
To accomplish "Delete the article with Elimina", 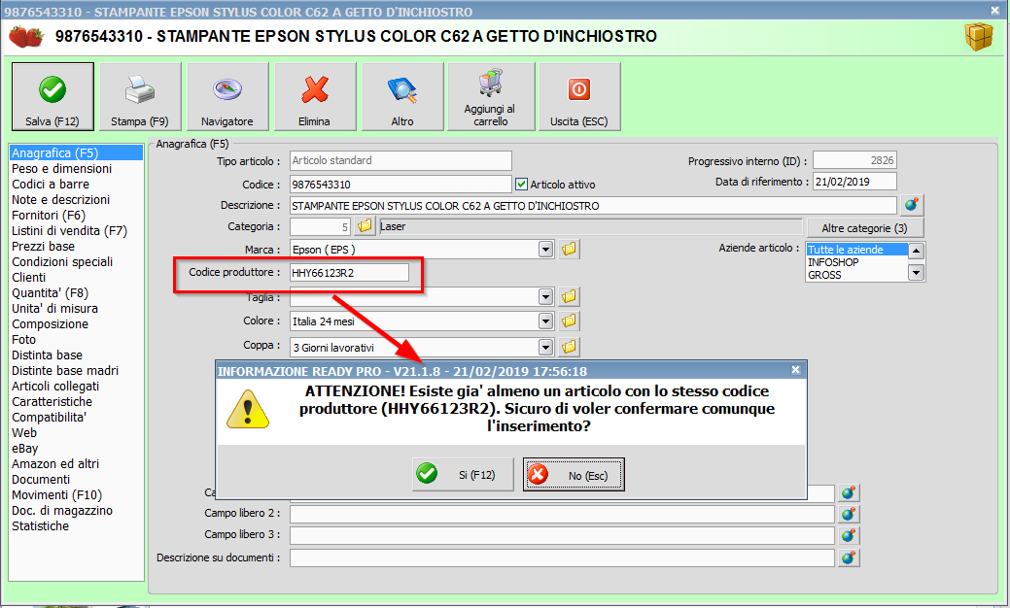I will click(x=315, y=96).
